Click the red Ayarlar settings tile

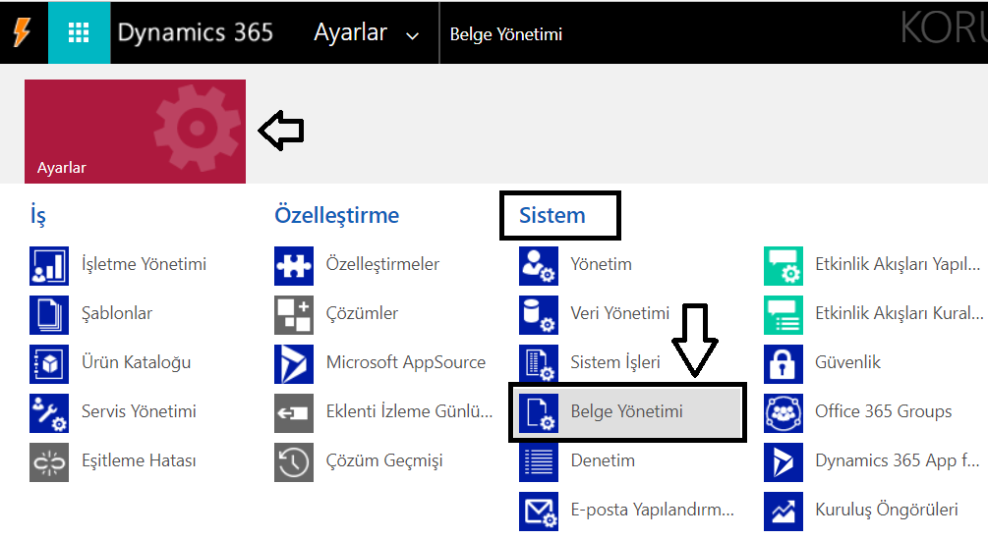pyautogui.click(x=135, y=132)
